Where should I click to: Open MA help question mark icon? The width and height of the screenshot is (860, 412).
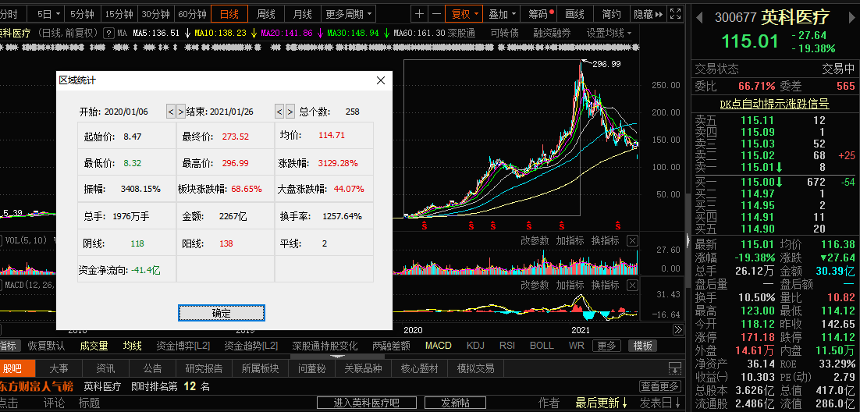tap(108, 33)
